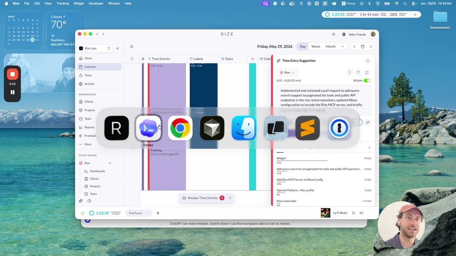Open Clients under the Rize team

(94, 179)
